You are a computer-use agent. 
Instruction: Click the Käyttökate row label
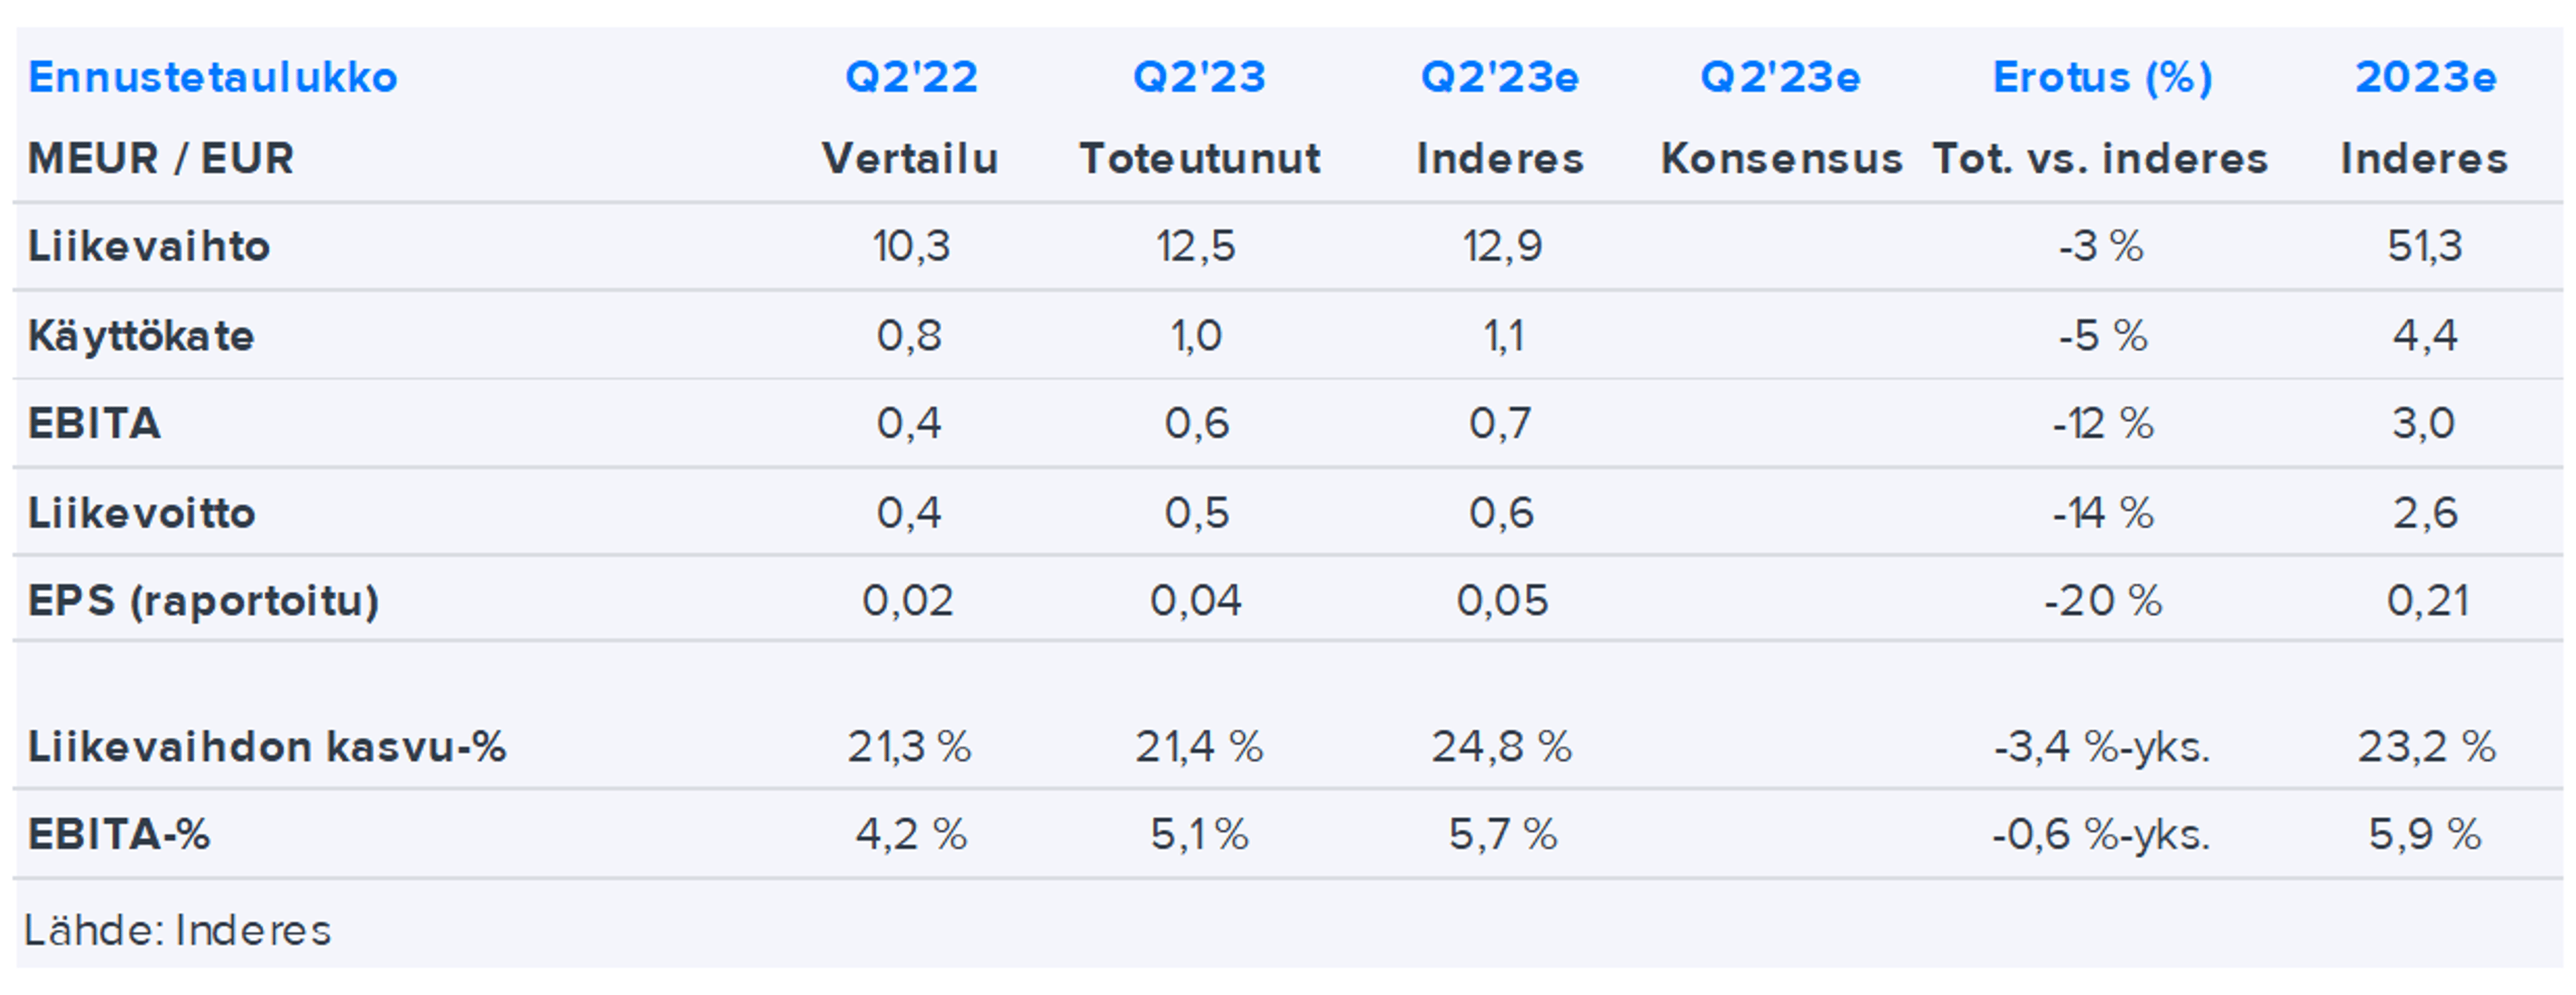pos(141,335)
